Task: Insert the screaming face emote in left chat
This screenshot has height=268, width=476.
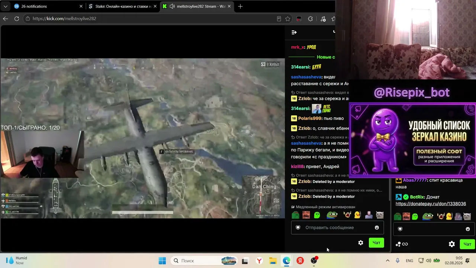Action: tap(347, 215)
